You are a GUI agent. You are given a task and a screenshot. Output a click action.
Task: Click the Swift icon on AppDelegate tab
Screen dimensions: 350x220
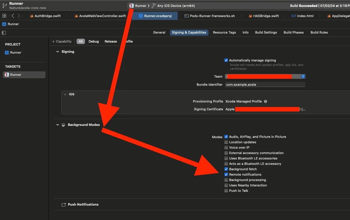pos(329,16)
